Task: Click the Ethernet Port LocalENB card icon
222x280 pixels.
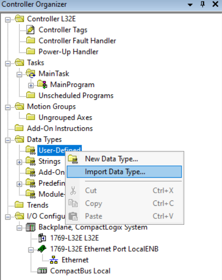Action: pos(42,249)
